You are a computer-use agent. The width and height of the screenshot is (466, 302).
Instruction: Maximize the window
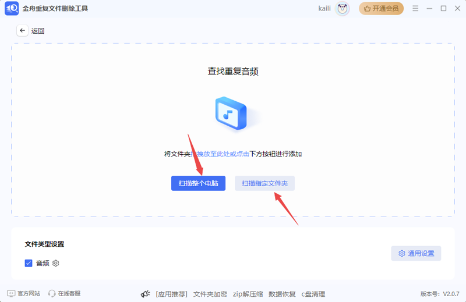click(443, 9)
